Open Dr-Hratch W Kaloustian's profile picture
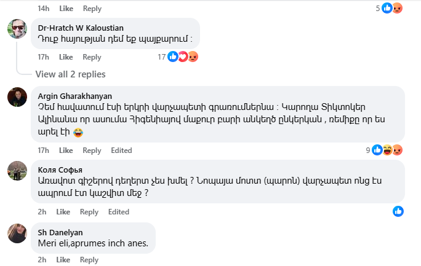The image size is (421, 266). [17, 29]
